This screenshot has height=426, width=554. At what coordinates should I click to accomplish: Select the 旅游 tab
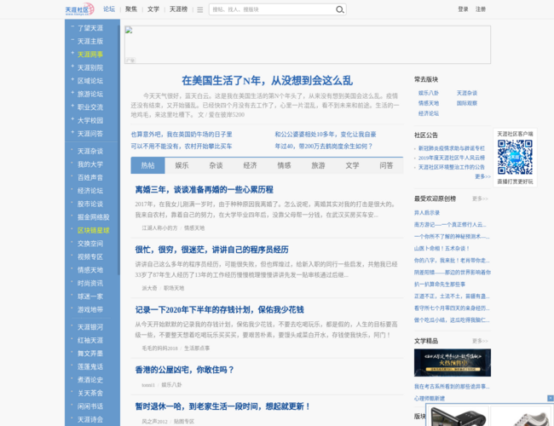[318, 165]
